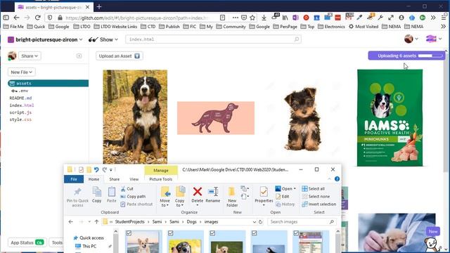450x253 pixels.
Task: Go up one folder in Explorer
Action: tap(96, 222)
